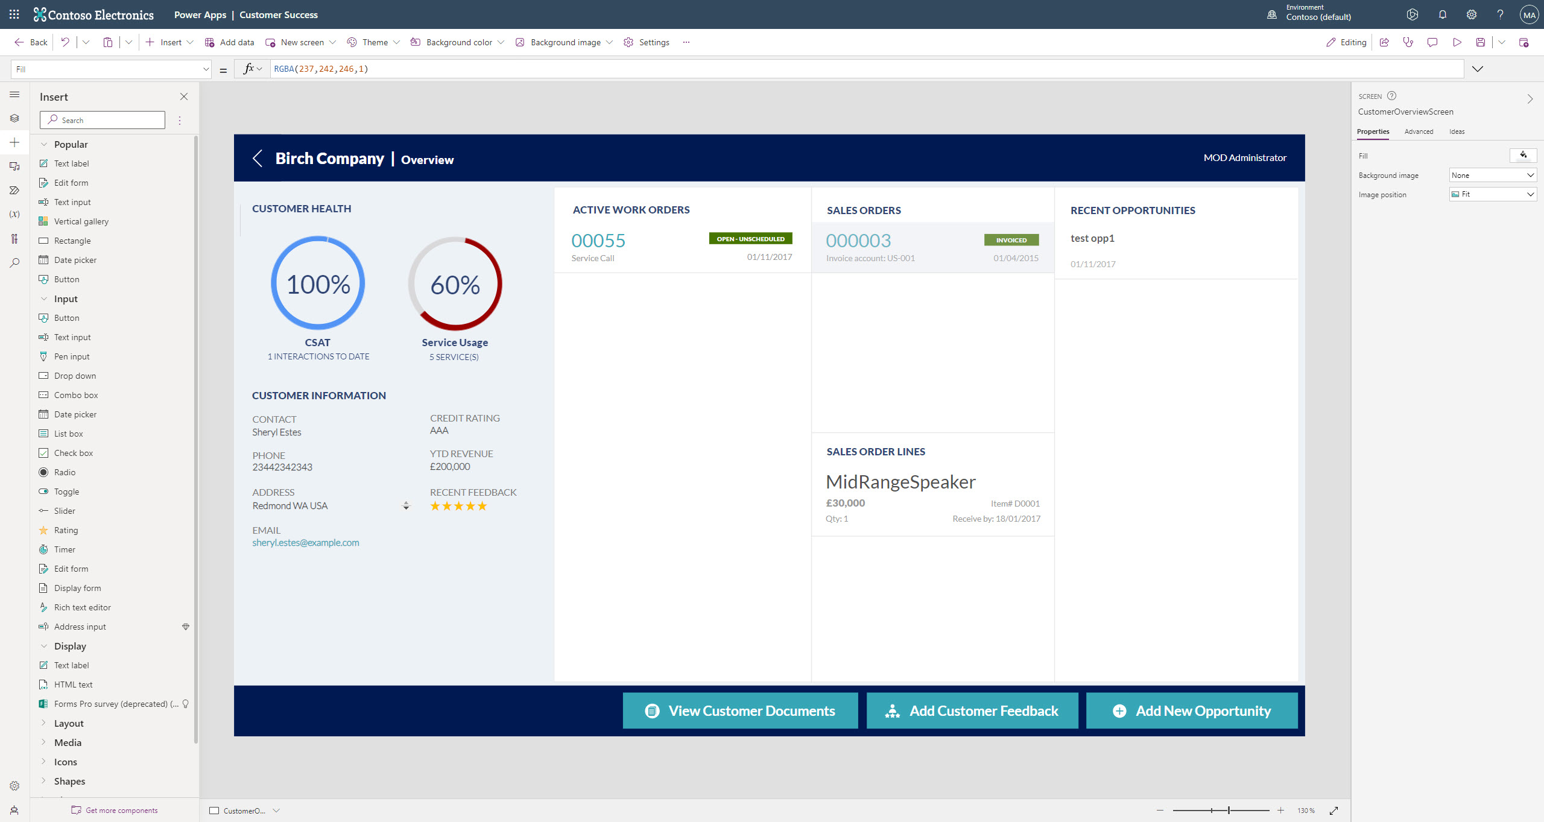
Task: Click the zoom slider handle
Action: tap(1229, 811)
